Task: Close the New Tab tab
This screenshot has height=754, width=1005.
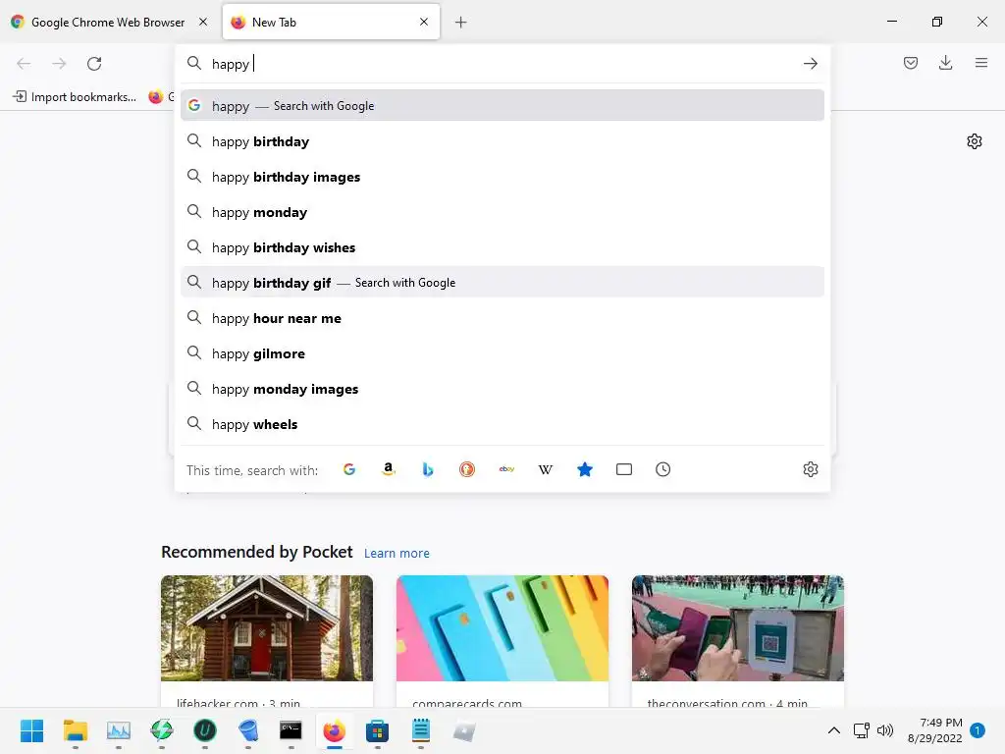Action: tap(424, 22)
